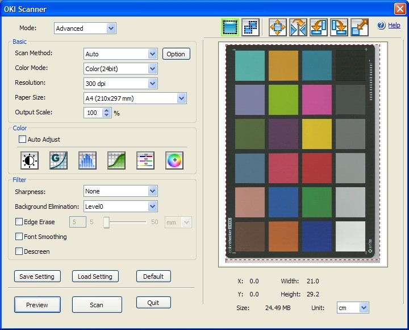Open the Gamma adjustment tool
Image resolution: width=409 pixels, height=330 pixels.
tap(59, 160)
